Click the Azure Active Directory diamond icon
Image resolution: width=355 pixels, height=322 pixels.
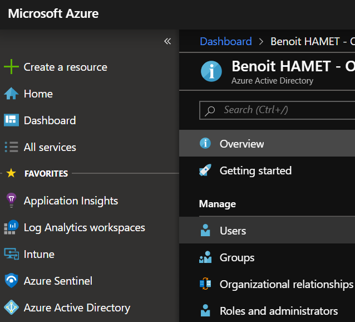[x=11, y=308]
